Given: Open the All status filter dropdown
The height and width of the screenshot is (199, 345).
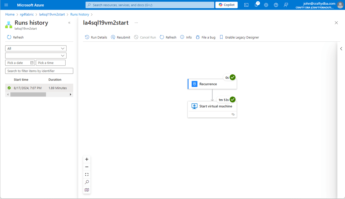Looking at the screenshot, I should pyautogui.click(x=36, y=48).
